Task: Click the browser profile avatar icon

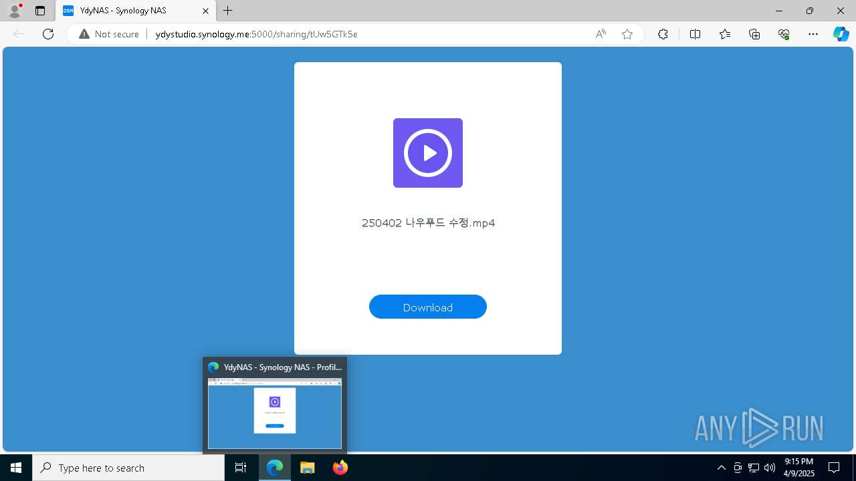Action: 15,11
